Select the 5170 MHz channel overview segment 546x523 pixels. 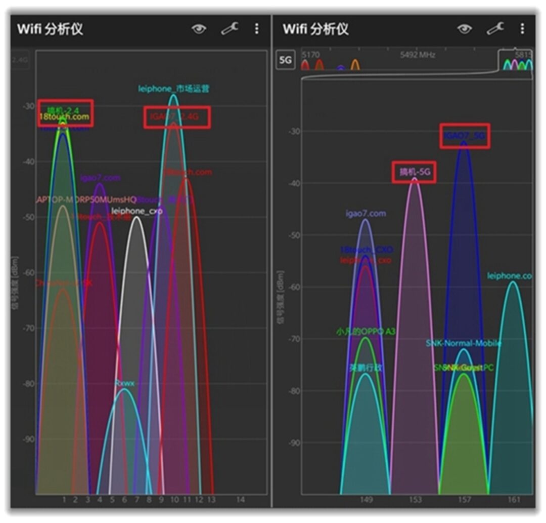(x=310, y=55)
